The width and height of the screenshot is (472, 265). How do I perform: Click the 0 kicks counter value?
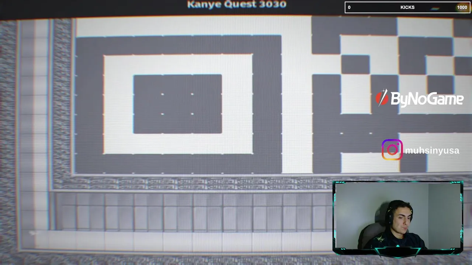[x=349, y=7]
